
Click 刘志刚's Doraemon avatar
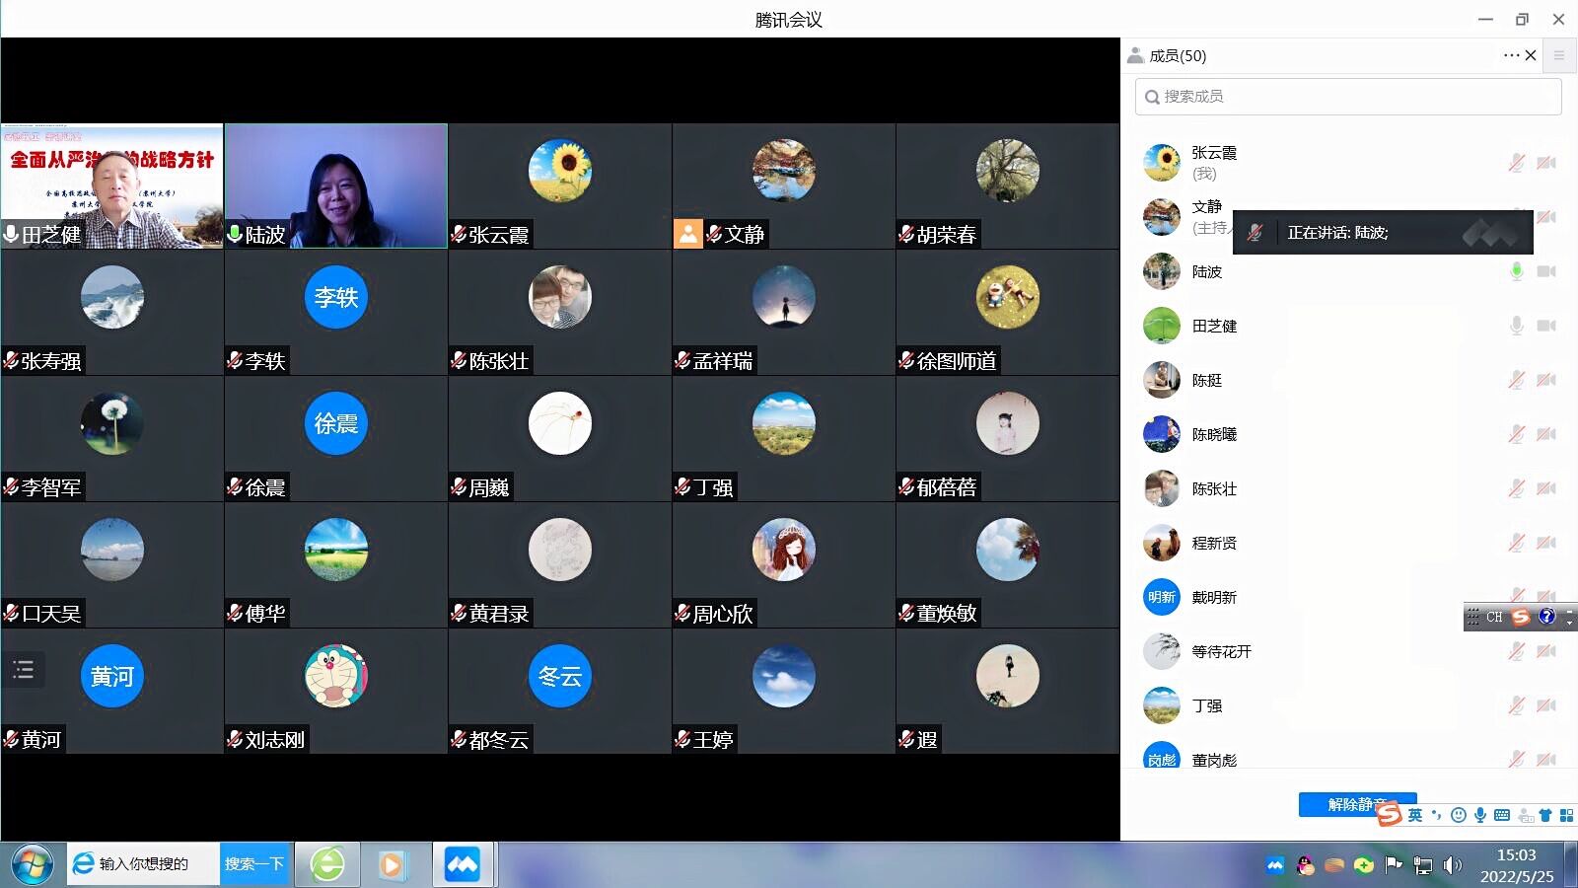click(335, 676)
